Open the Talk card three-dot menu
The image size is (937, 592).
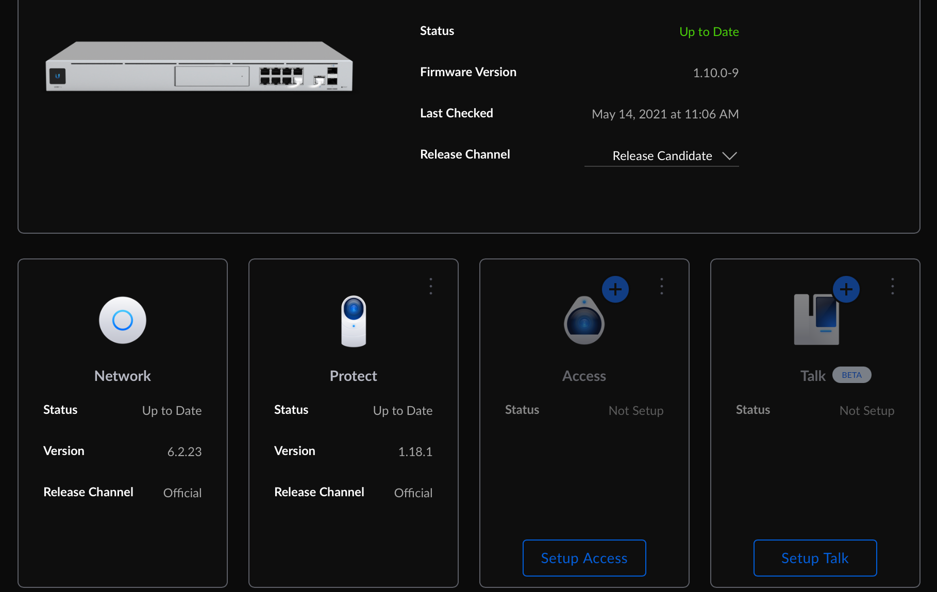pyautogui.click(x=893, y=286)
